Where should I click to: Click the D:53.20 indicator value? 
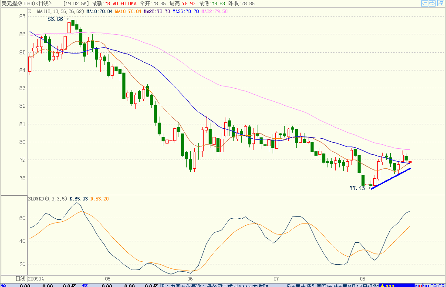coord(100,199)
